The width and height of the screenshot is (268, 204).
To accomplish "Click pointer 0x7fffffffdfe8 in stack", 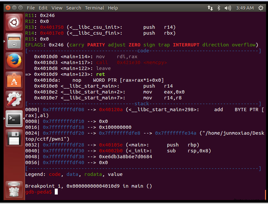I will (120, 133).
